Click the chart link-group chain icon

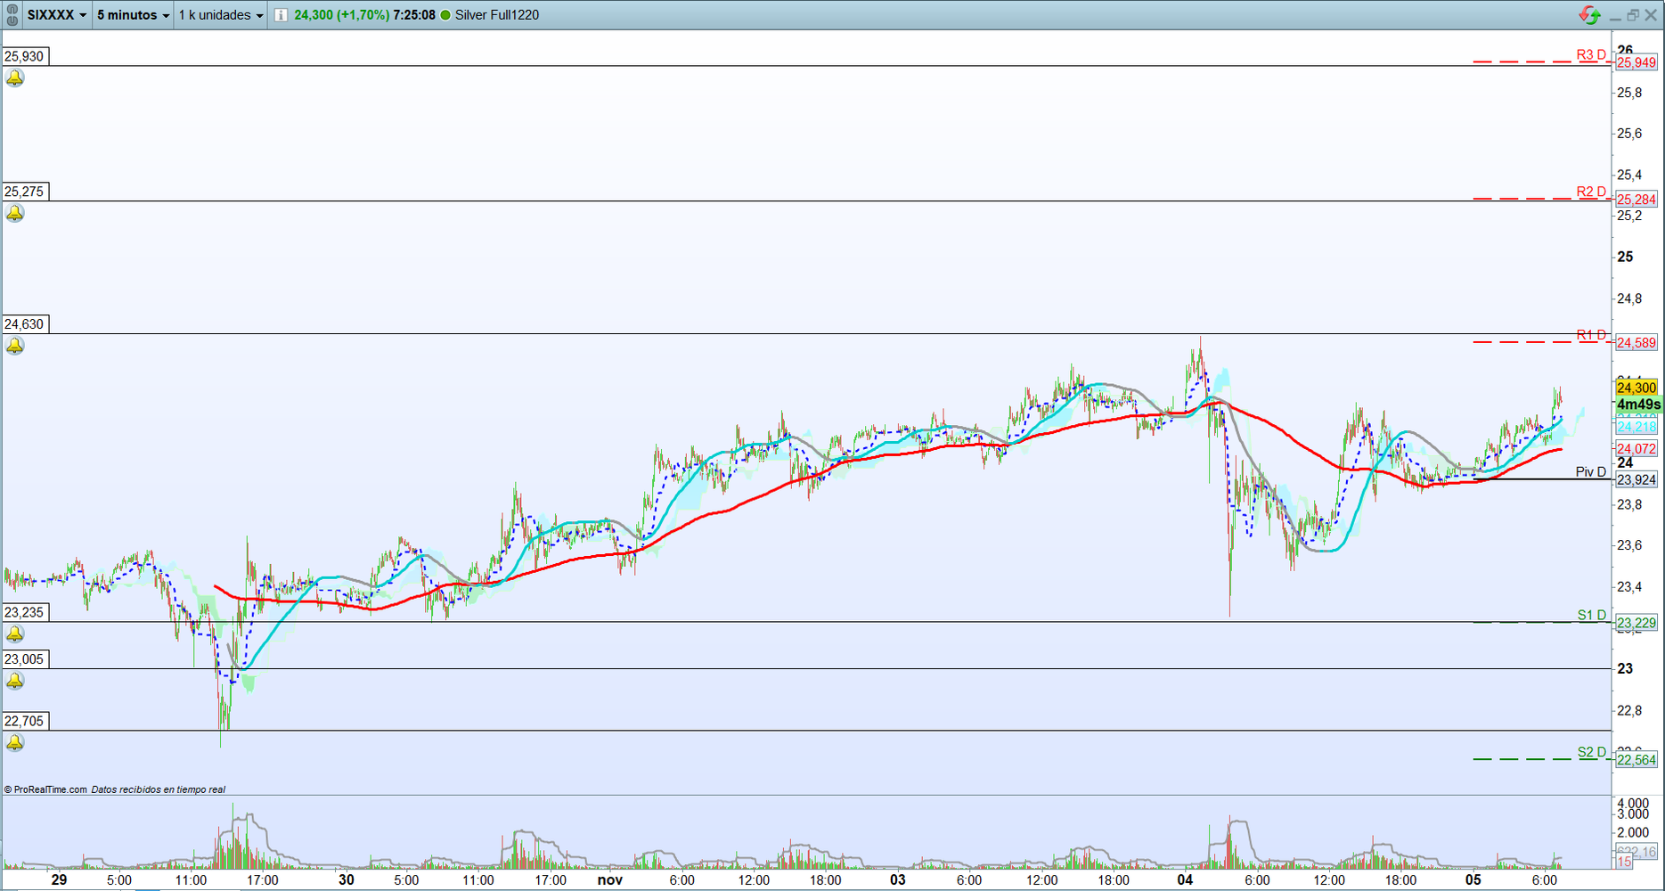[x=12, y=14]
